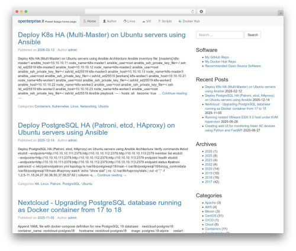Click the Docker Hub whale icon
Image resolution: width=296 pixels, height=251 pixels.
point(180,21)
